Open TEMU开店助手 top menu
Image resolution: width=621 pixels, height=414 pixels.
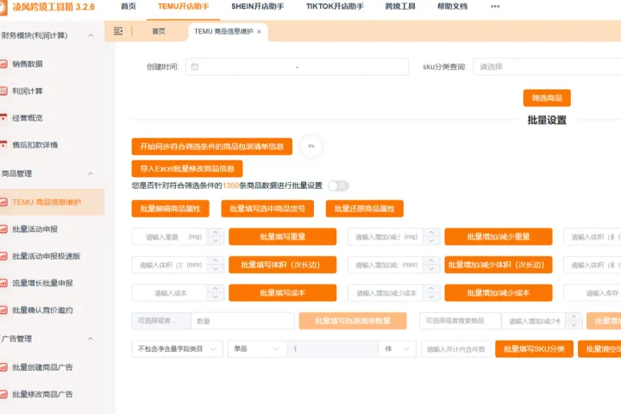(184, 6)
